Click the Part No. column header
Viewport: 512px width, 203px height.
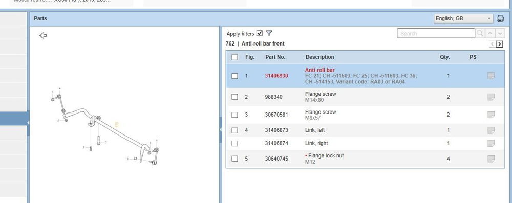click(x=275, y=57)
